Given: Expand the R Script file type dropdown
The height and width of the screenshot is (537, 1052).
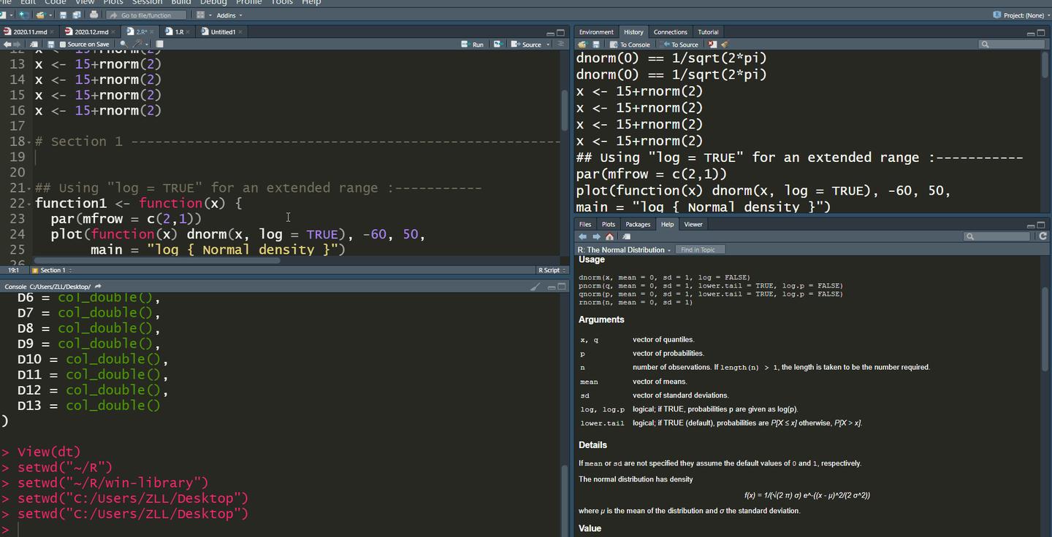Looking at the screenshot, I should coord(552,270).
